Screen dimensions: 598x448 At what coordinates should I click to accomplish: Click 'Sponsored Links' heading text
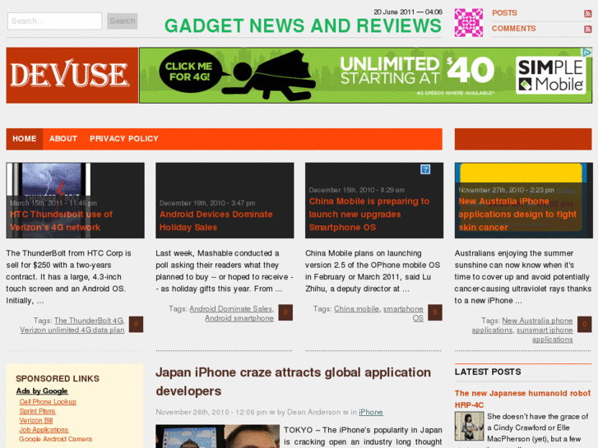click(x=58, y=379)
